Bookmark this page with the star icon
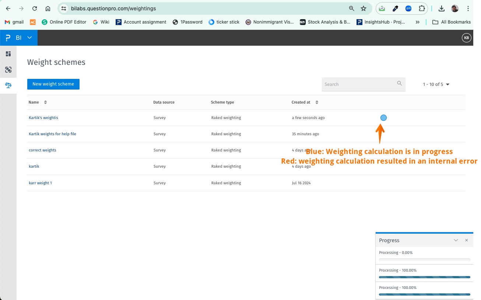The height and width of the screenshot is (300, 481). coord(364,8)
